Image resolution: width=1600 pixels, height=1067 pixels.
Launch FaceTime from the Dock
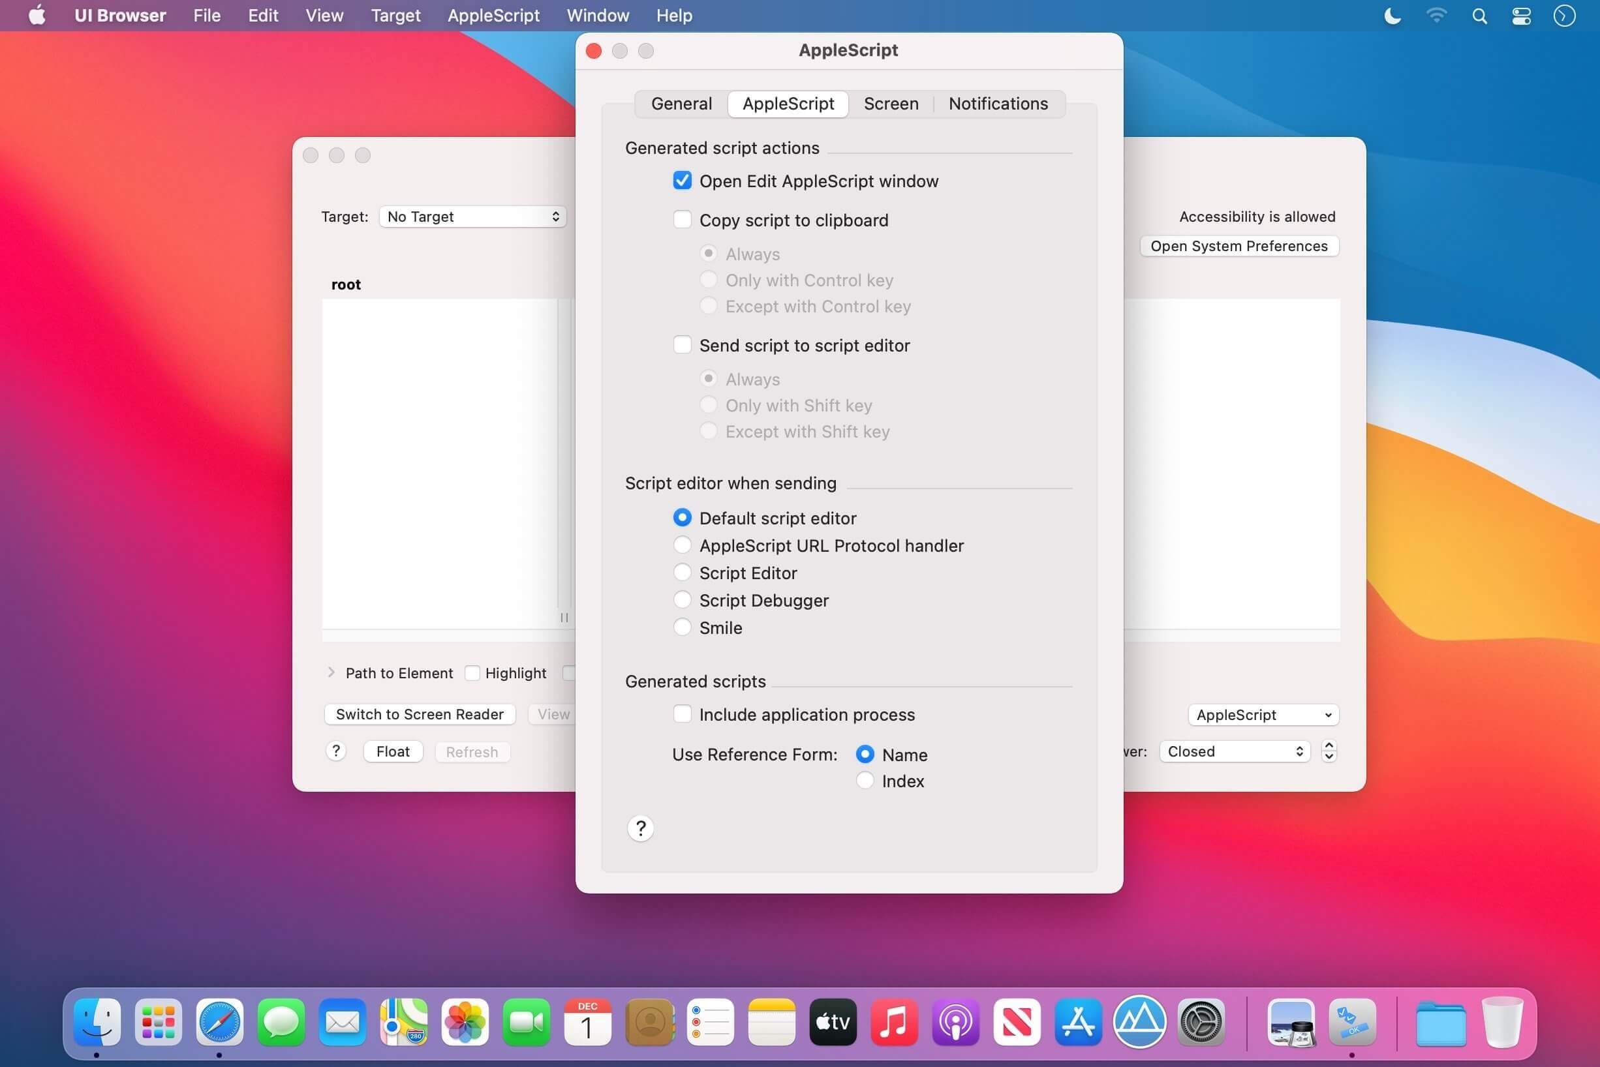pyautogui.click(x=527, y=1022)
